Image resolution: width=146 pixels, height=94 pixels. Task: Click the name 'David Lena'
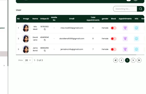point(35,39)
